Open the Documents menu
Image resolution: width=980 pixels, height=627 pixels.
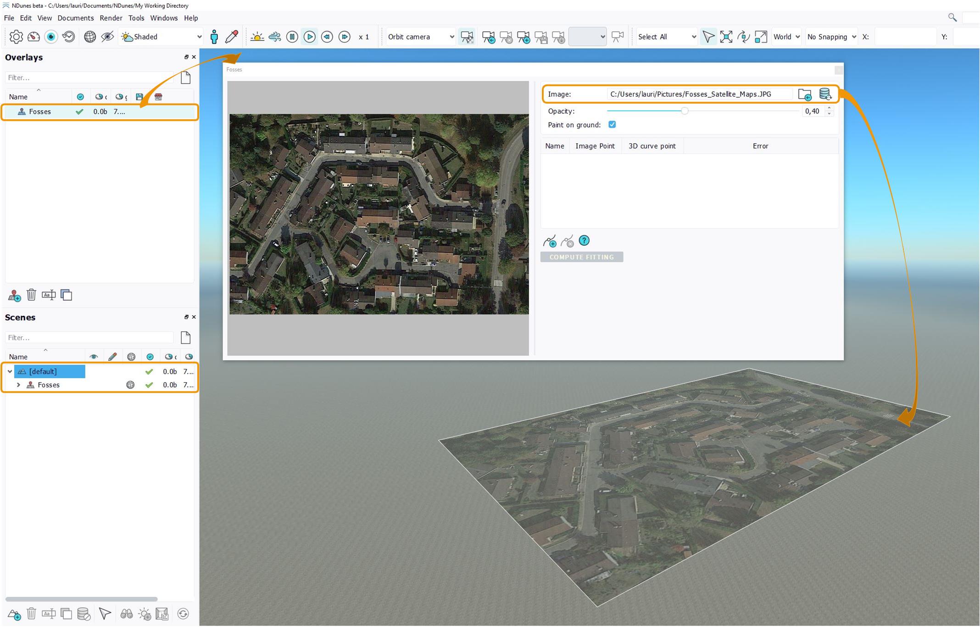(x=75, y=18)
